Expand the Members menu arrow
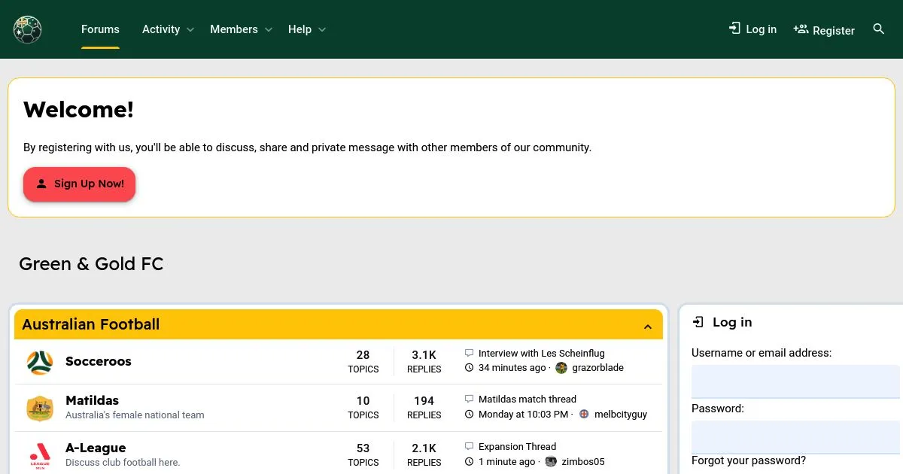The image size is (903, 474). 268,29
